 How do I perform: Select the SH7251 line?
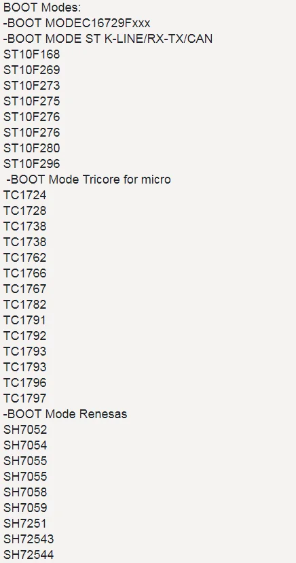(x=24, y=523)
